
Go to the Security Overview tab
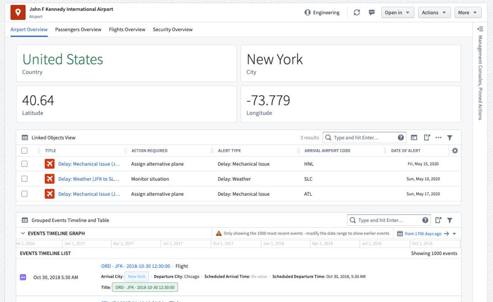pos(173,30)
